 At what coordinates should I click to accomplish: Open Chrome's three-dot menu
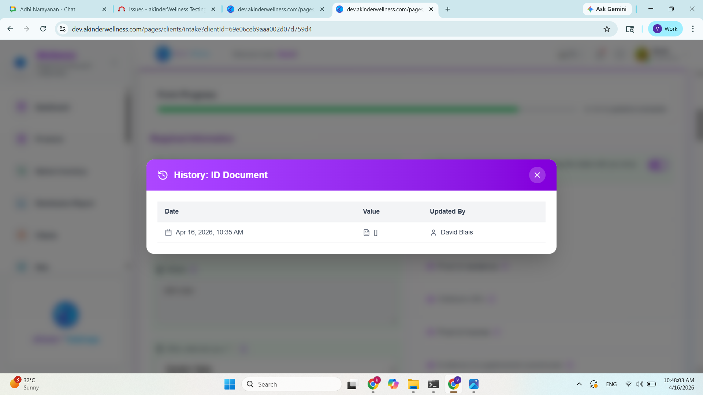pyautogui.click(x=693, y=29)
